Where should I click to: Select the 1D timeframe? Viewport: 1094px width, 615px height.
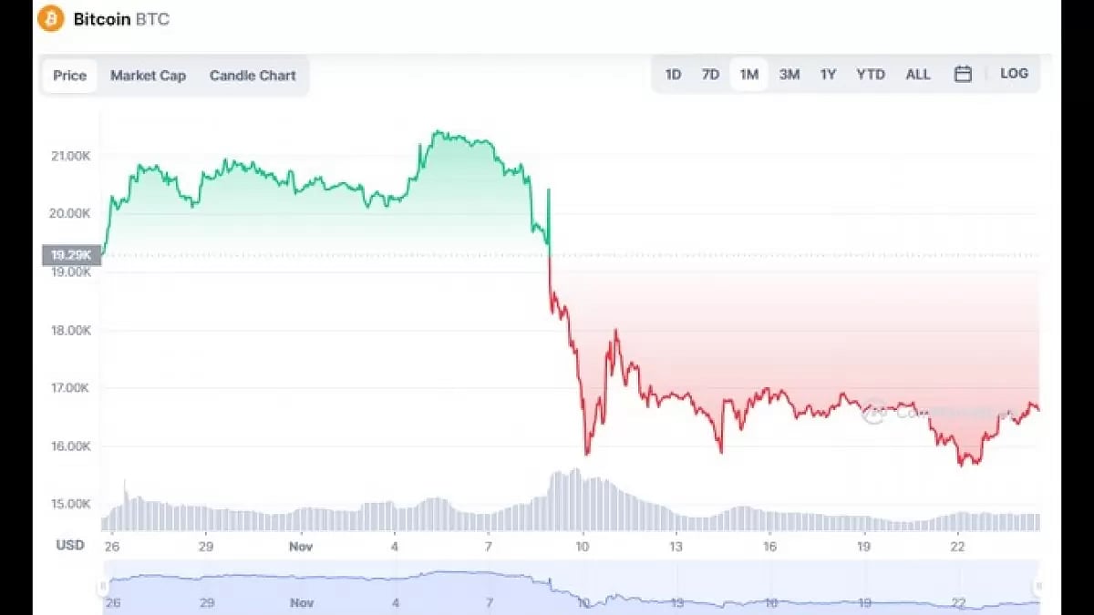673,74
